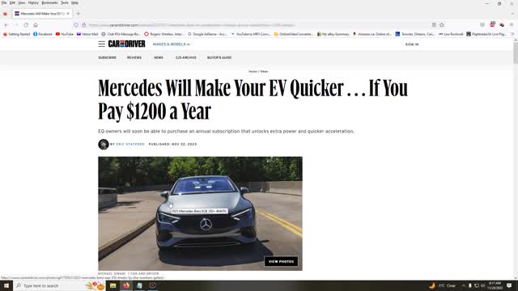
Task: Click the Sign In link
Action: 412,44
